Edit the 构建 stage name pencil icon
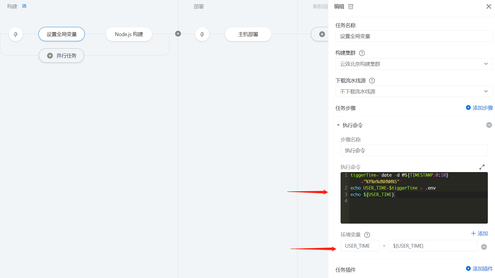Screen dimensions: 495x278 point(24,6)
